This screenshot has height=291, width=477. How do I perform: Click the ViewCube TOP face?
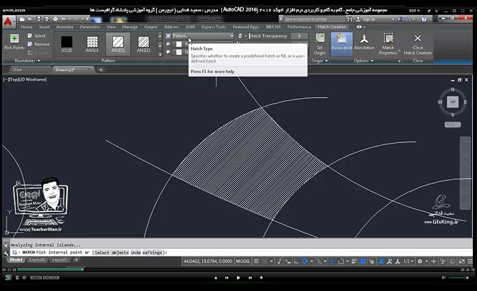click(453, 102)
